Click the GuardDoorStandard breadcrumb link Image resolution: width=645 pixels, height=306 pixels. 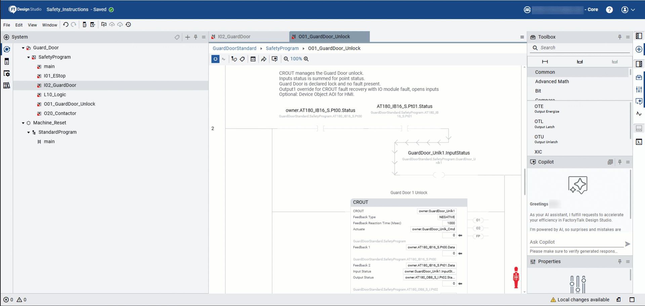[234, 48]
